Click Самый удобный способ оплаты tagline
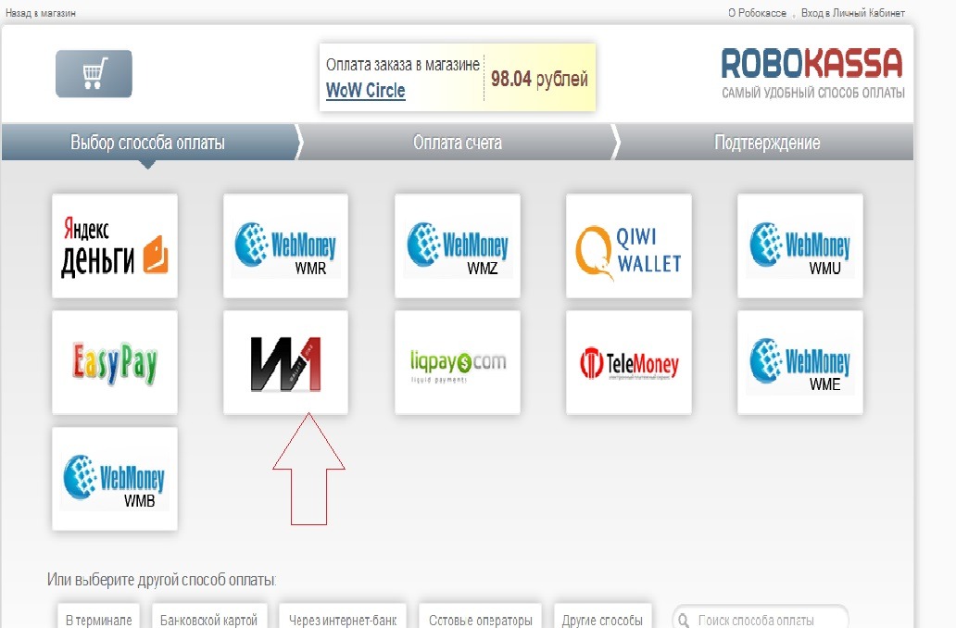 coord(813,93)
